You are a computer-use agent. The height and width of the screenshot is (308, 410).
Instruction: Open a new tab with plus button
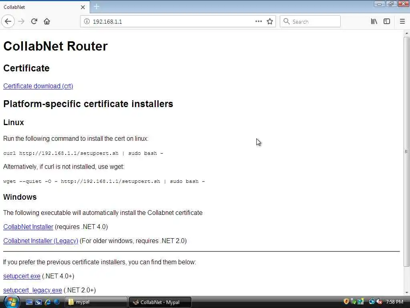96,7
